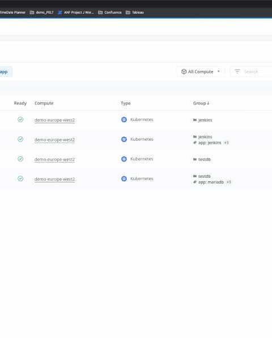The height and width of the screenshot is (338, 272).
Task: Click the +1 badge next to app: jenkins
Action: tap(226, 143)
